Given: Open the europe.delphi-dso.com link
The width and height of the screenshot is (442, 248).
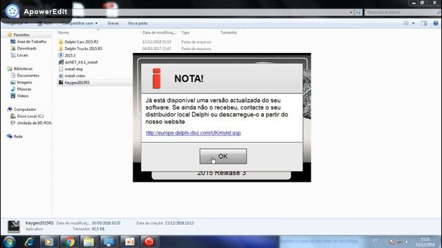Looking at the screenshot, I should [x=193, y=133].
